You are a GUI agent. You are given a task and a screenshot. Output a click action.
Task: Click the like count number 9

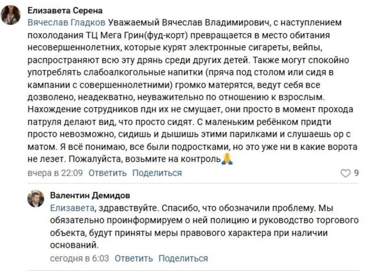356,173
